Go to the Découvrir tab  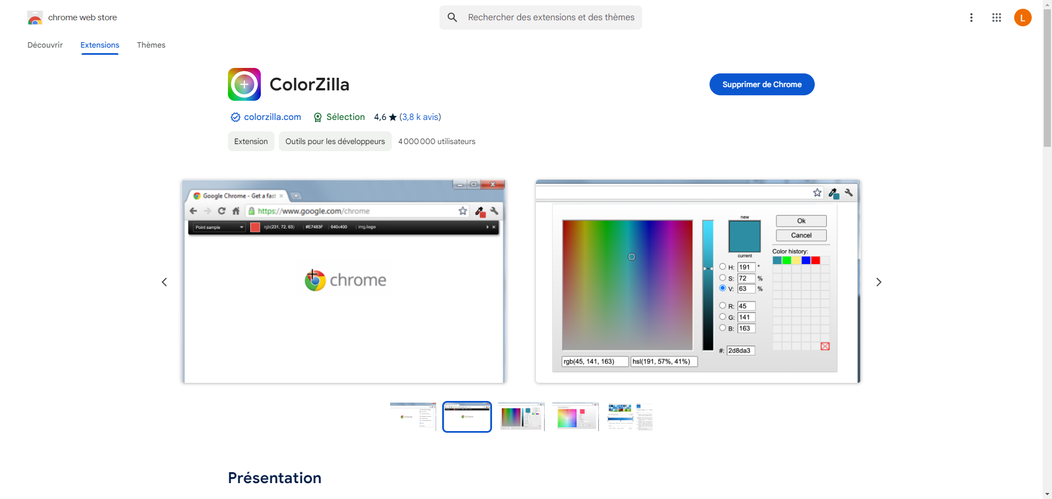45,45
